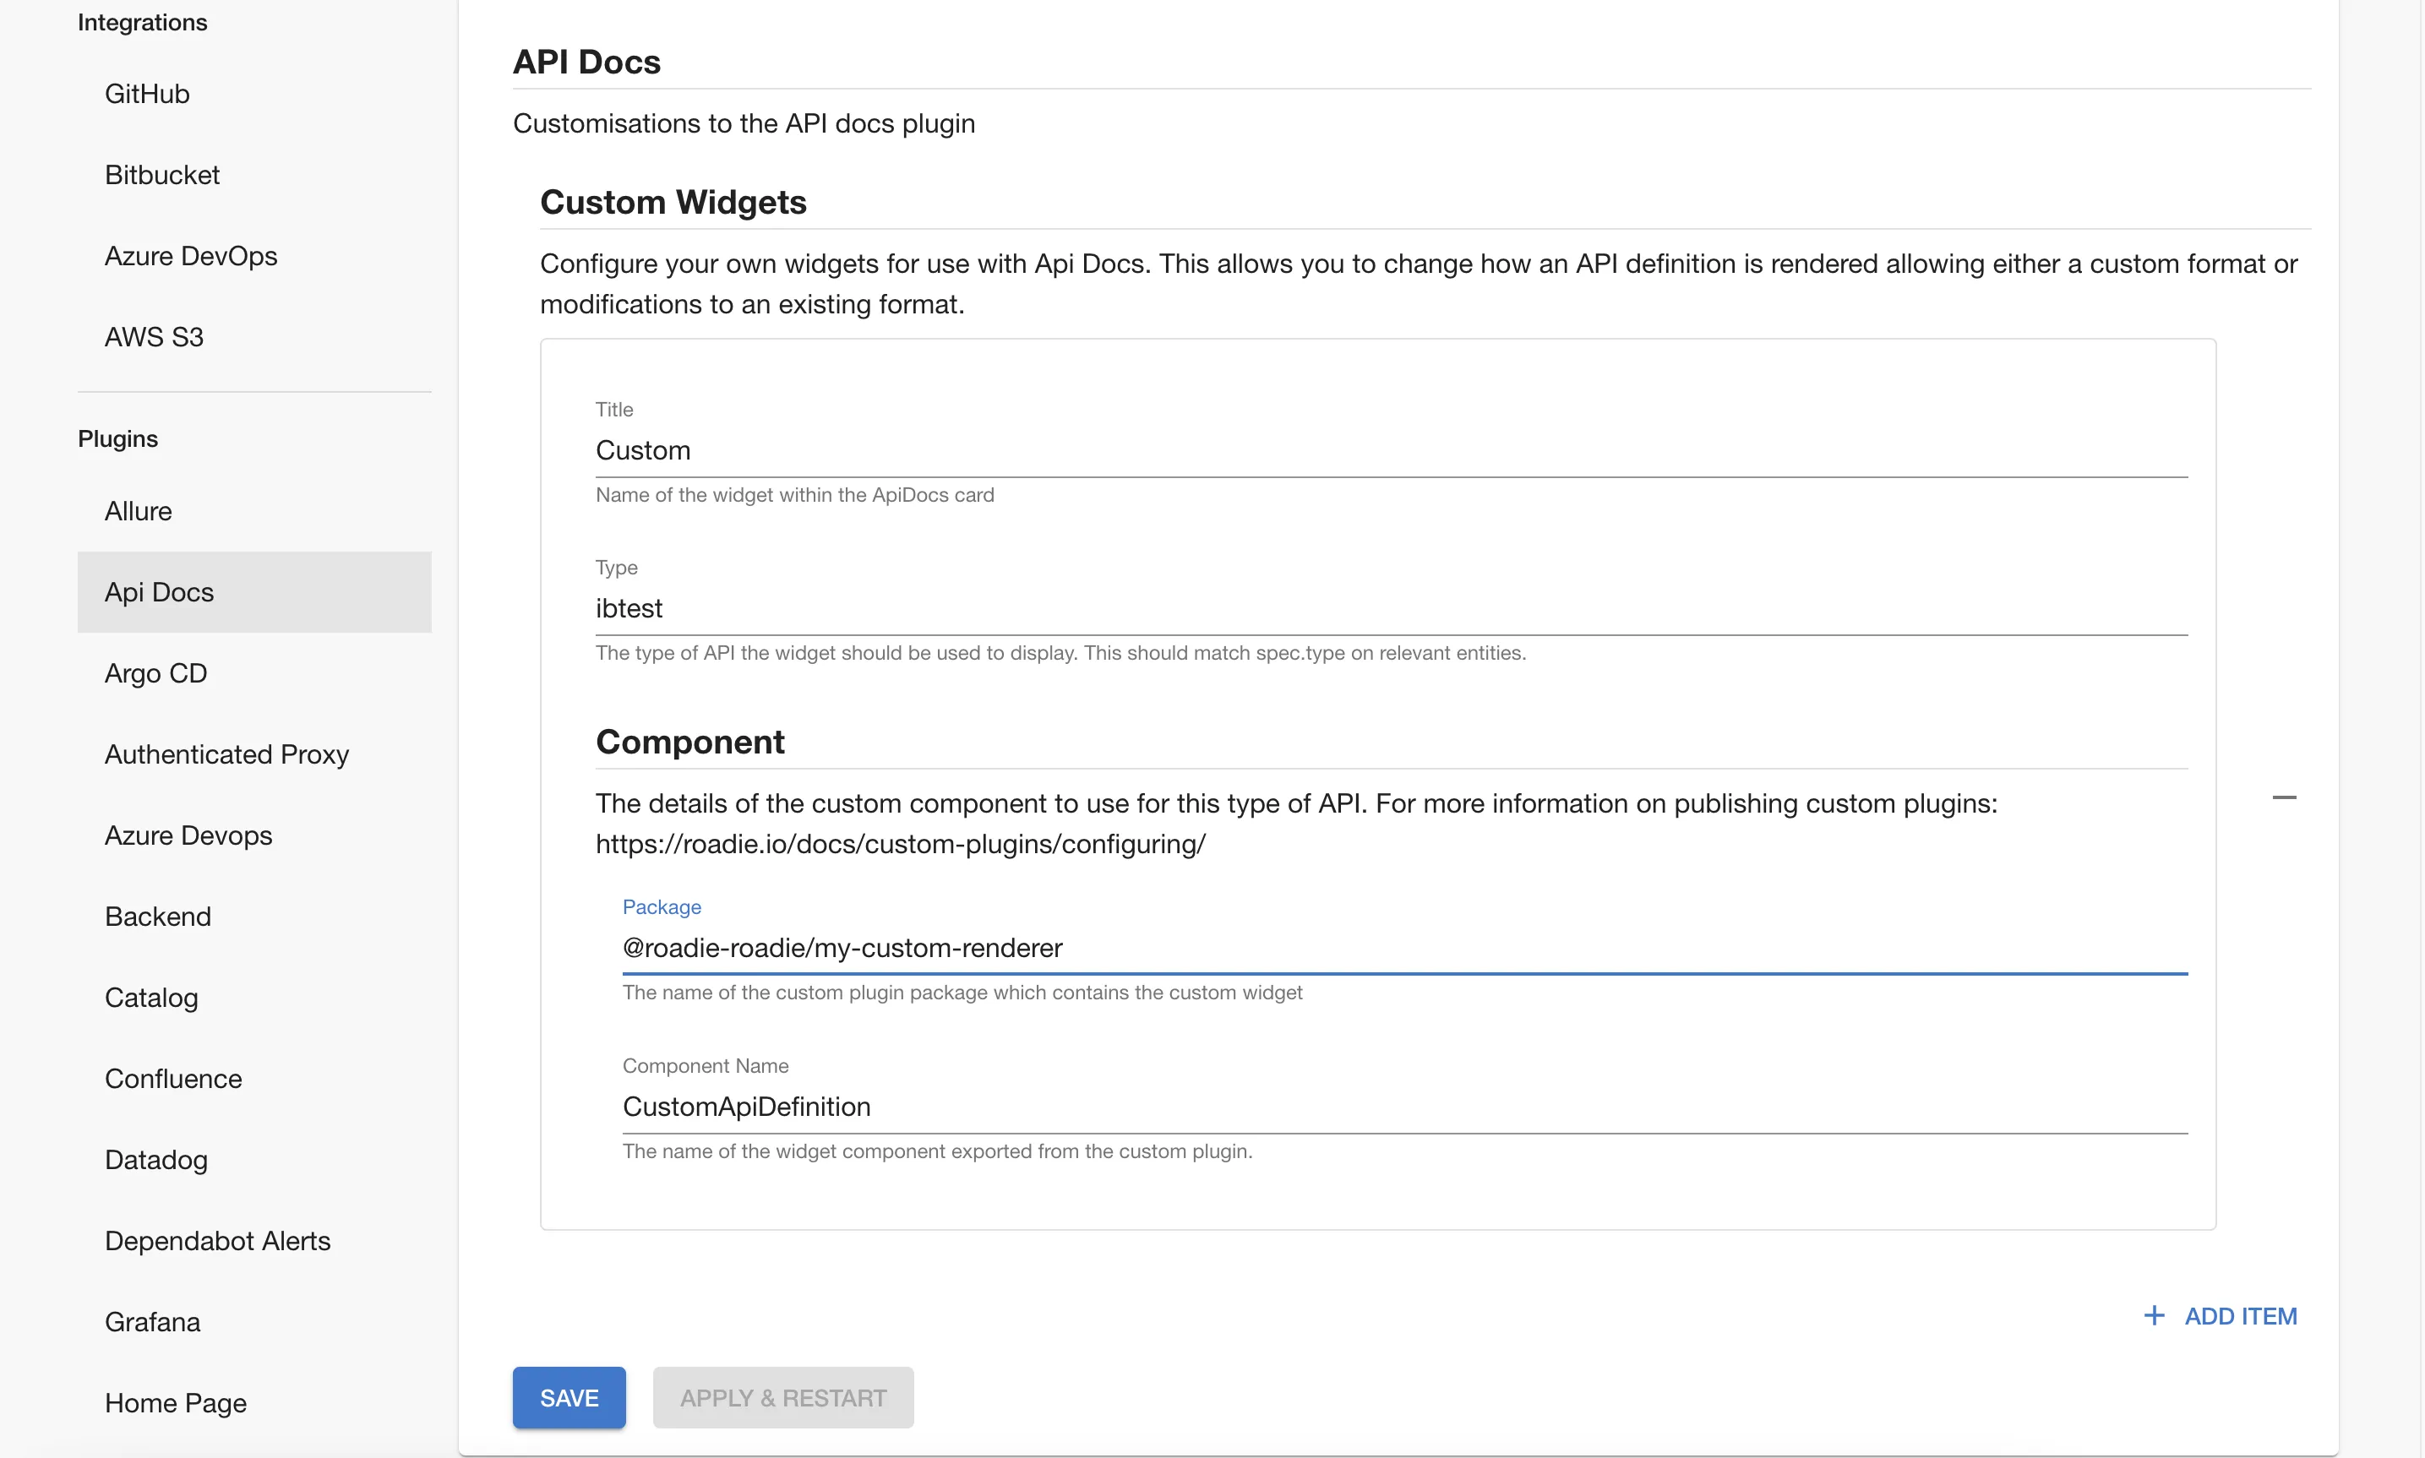Screen dimensions: 2425x1458
Task: Select the Allure plugin
Action: (138, 510)
